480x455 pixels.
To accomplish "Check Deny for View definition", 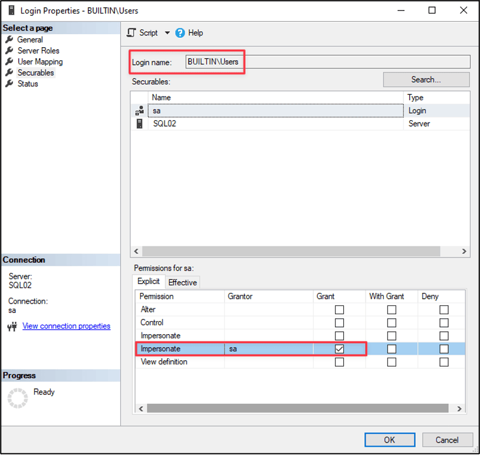I will point(444,362).
